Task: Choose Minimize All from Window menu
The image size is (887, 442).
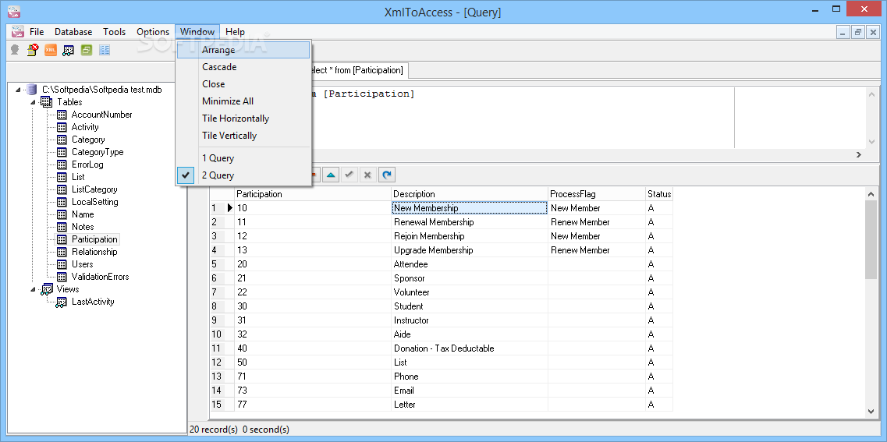Action: pyautogui.click(x=243, y=101)
